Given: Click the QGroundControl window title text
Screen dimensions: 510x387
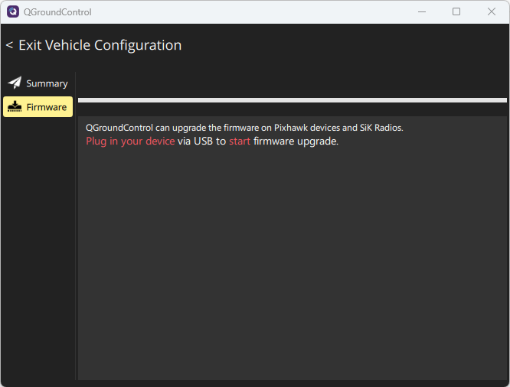Looking at the screenshot, I should tap(58, 12).
